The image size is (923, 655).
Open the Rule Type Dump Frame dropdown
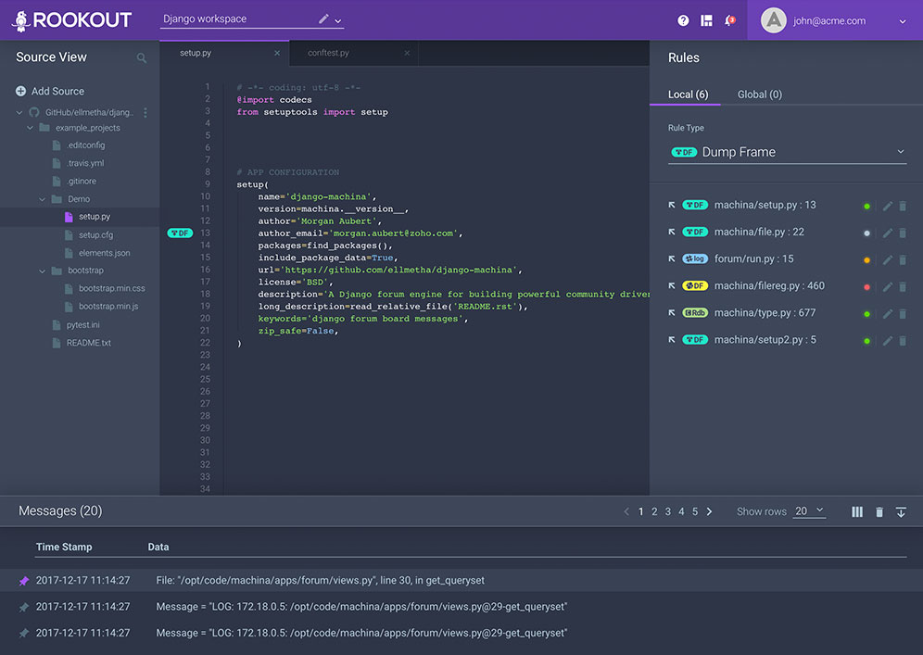(787, 152)
